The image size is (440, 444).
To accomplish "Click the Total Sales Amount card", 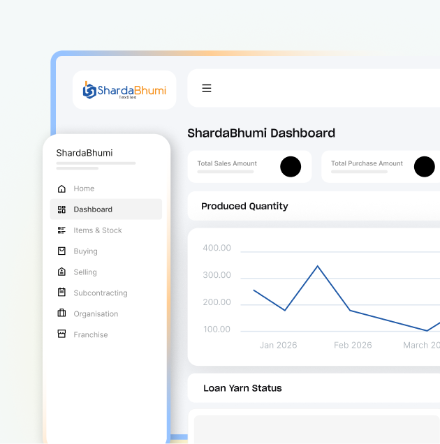I will (249, 167).
